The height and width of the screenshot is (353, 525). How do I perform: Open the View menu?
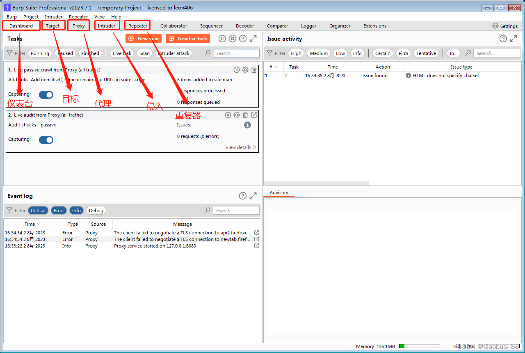click(x=99, y=17)
